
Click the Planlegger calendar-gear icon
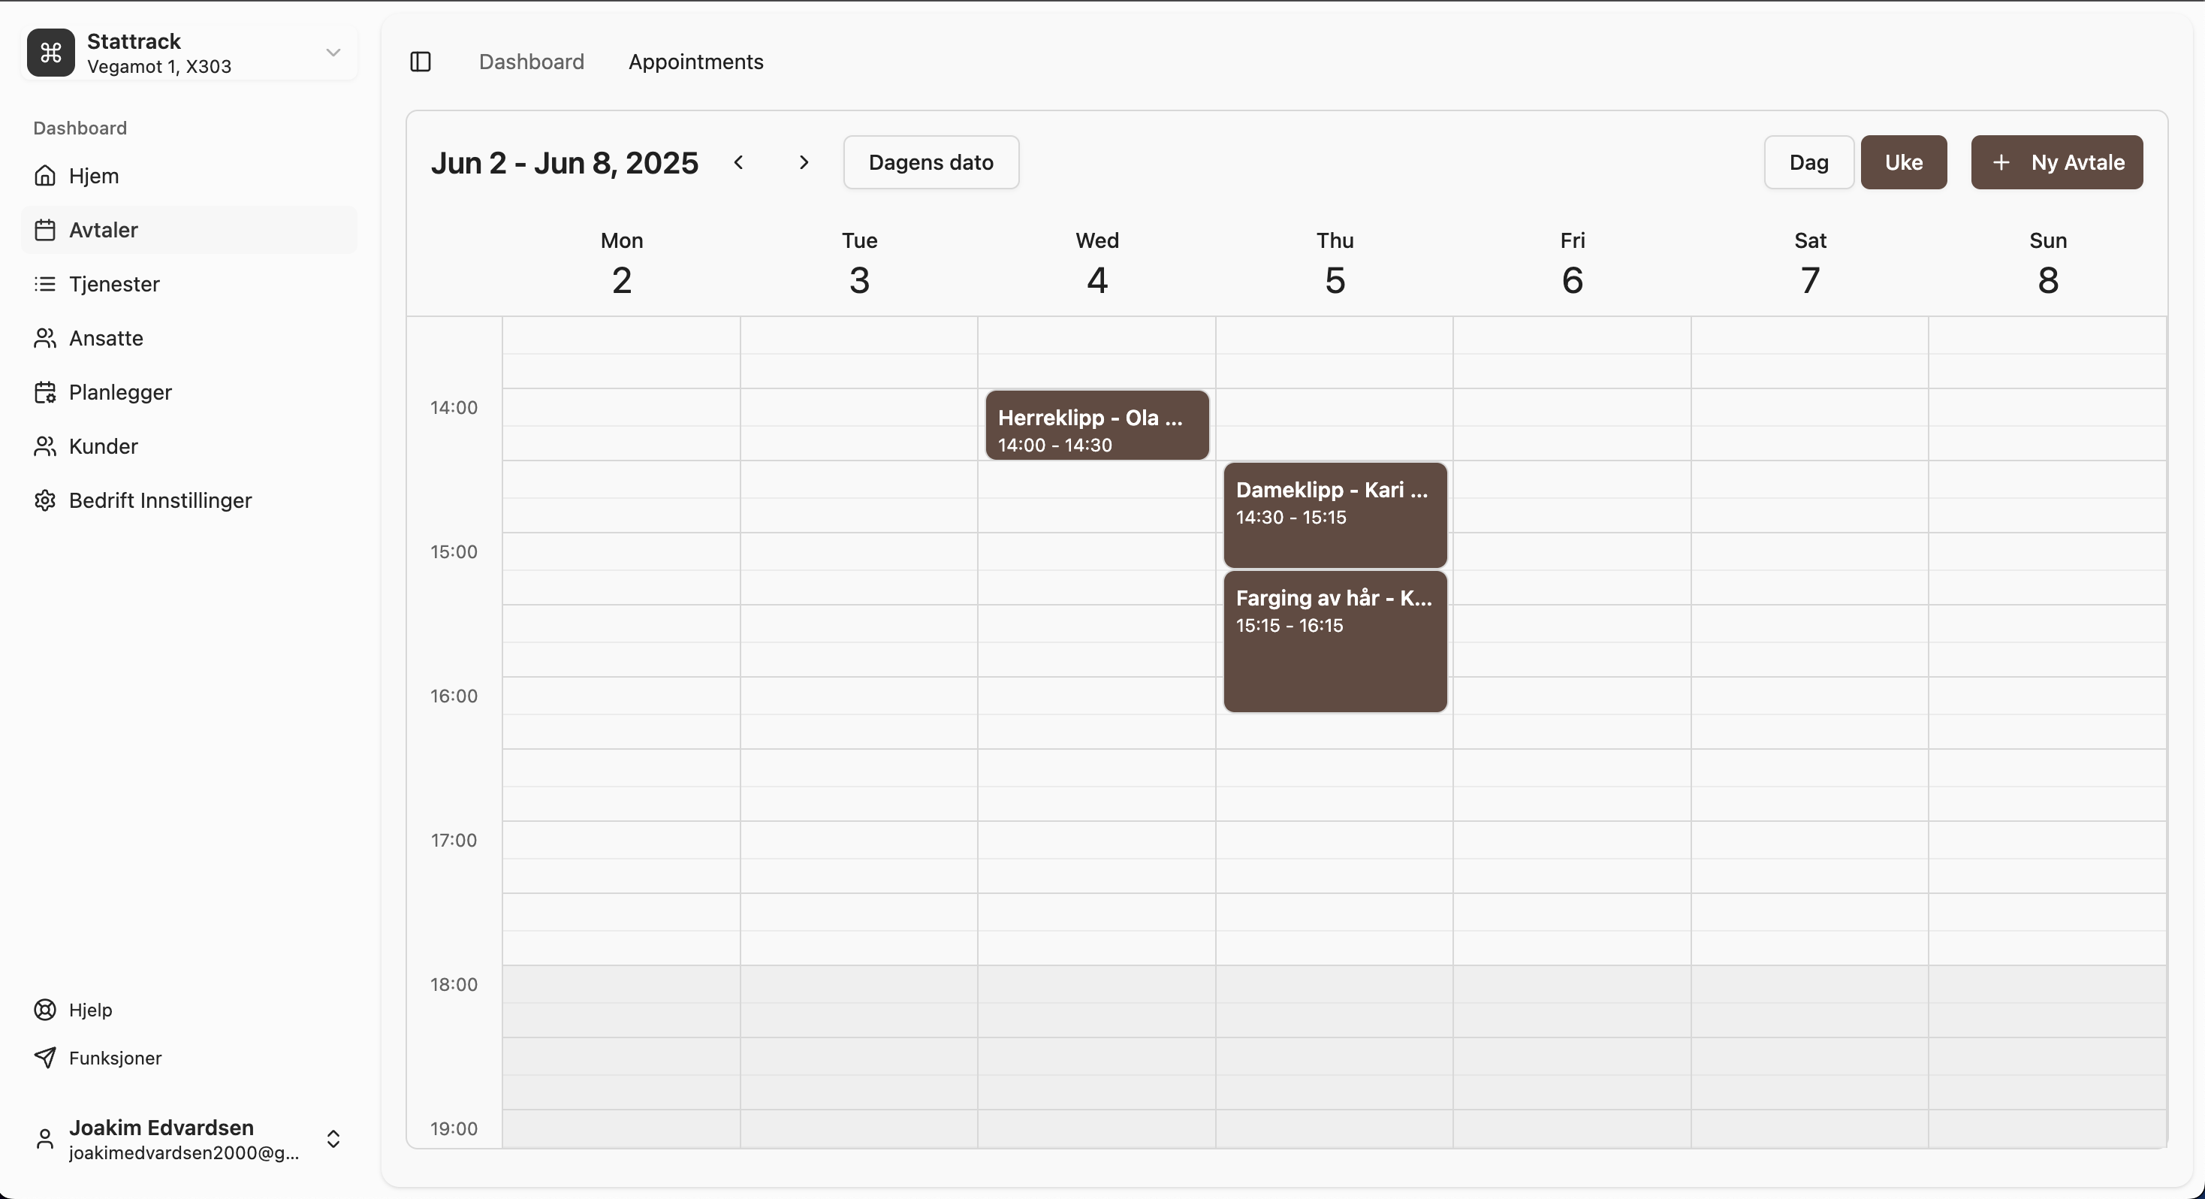pyautogui.click(x=44, y=392)
